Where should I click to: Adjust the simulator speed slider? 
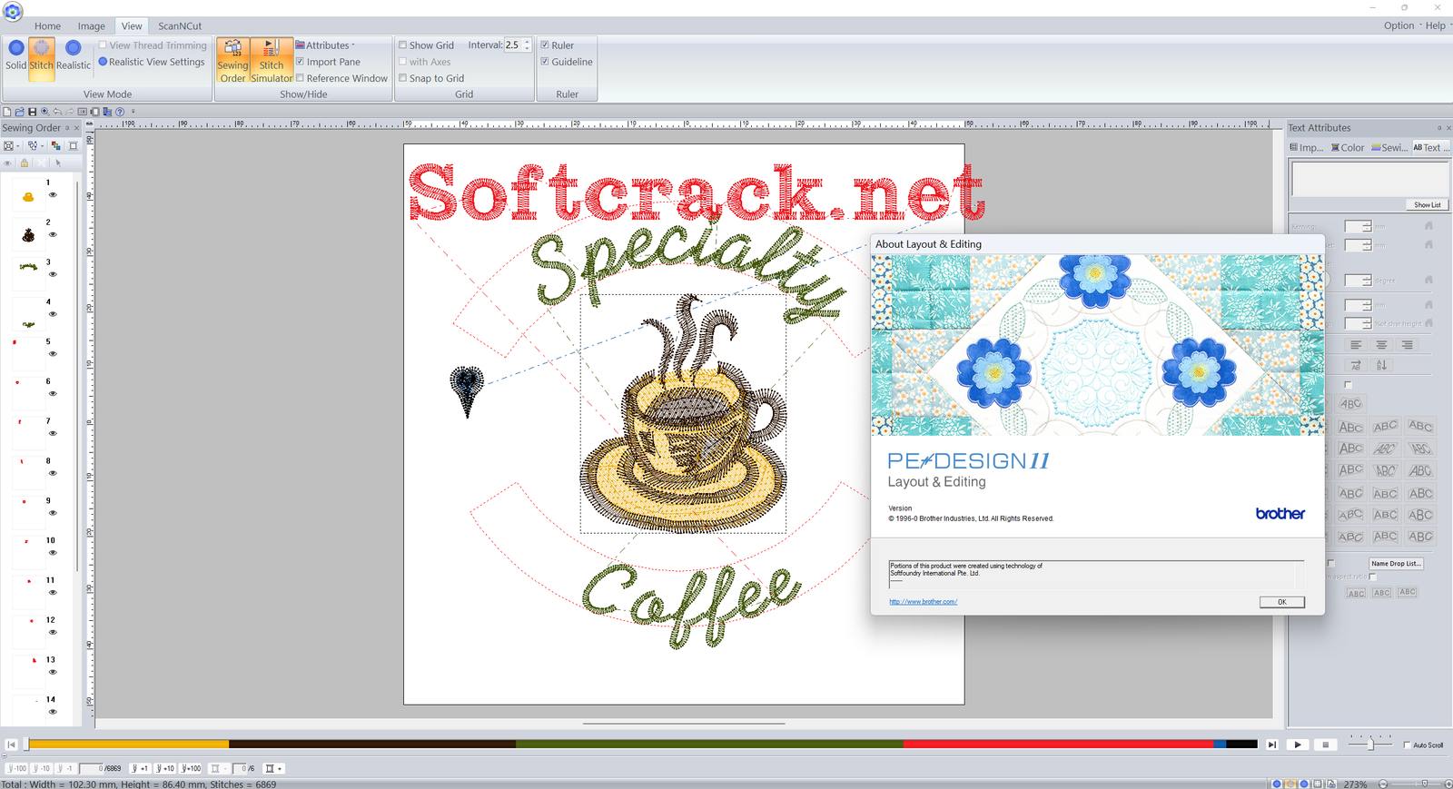(x=1369, y=744)
